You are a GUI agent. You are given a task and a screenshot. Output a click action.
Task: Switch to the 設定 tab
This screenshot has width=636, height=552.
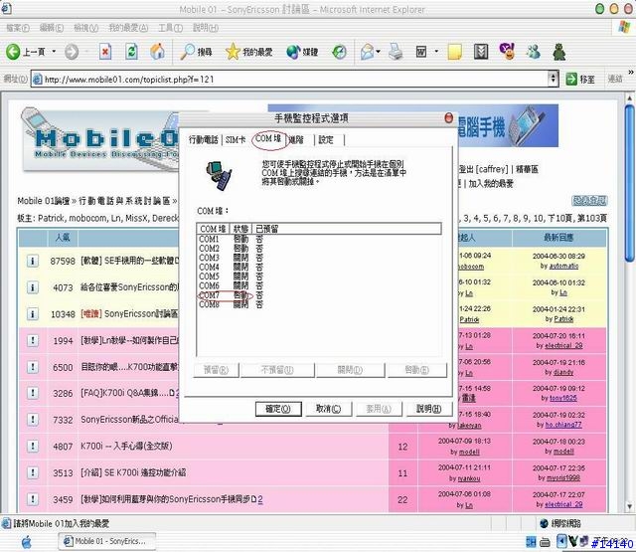(326, 140)
